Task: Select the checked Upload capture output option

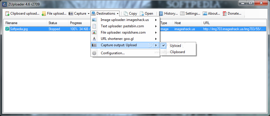Action: [178, 46]
